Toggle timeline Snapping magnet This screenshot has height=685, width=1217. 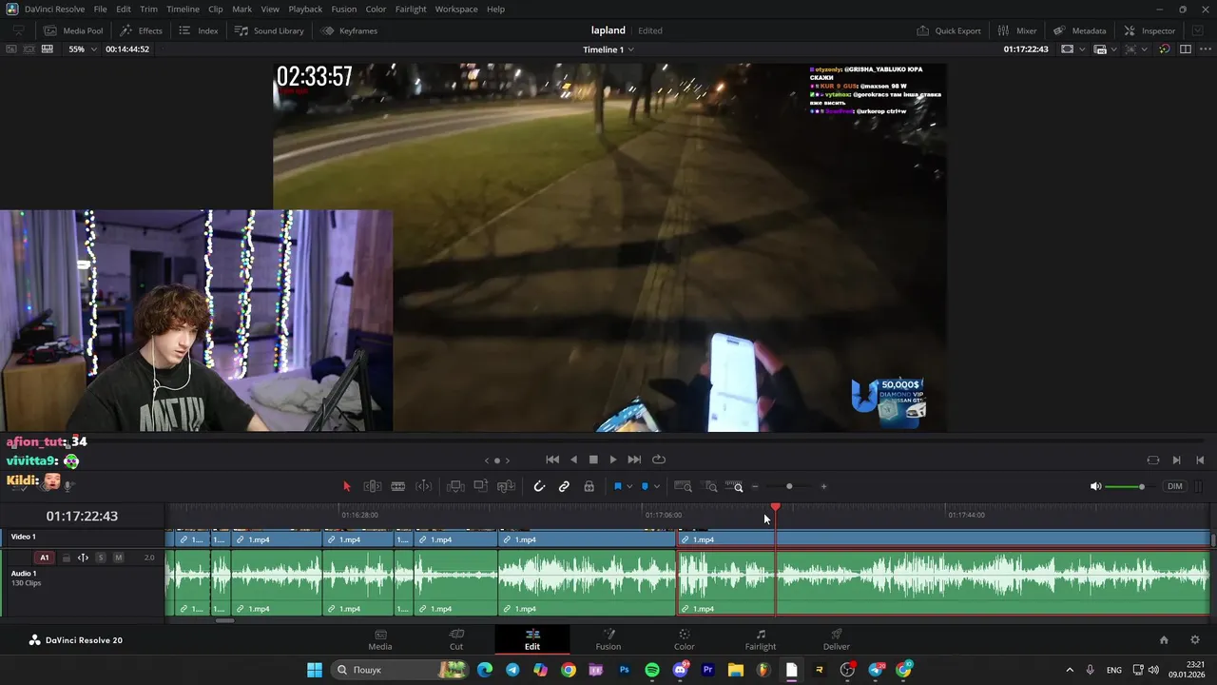pos(539,486)
